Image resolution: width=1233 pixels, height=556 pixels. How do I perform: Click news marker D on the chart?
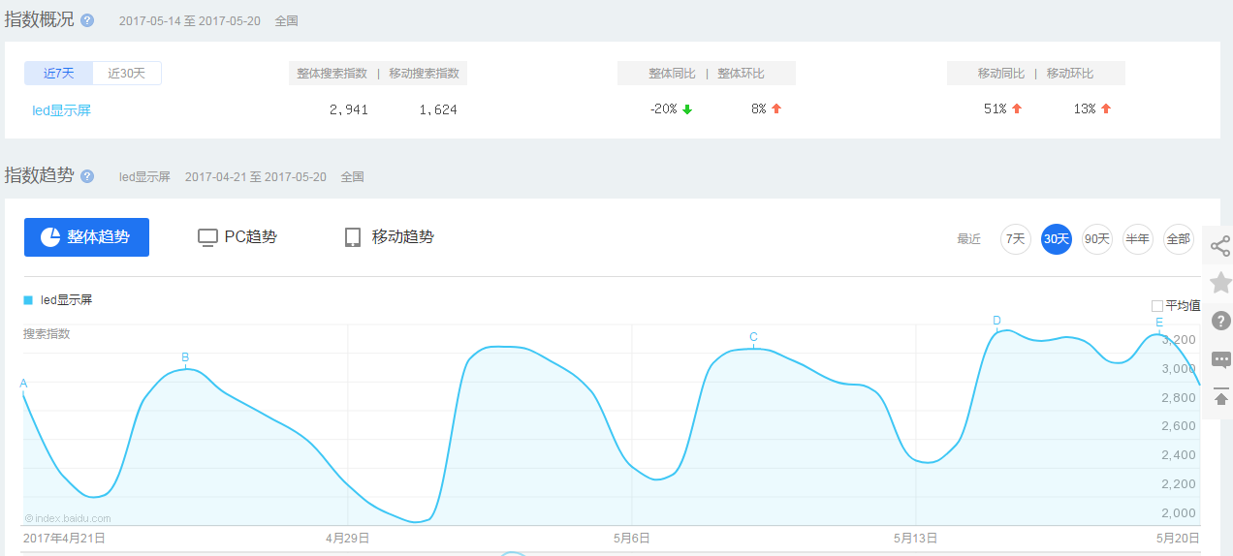(996, 321)
